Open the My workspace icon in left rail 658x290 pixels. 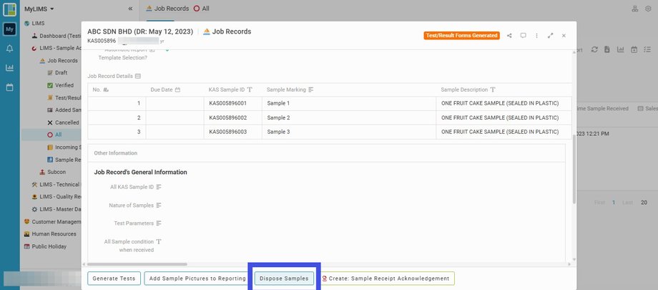(x=9, y=29)
